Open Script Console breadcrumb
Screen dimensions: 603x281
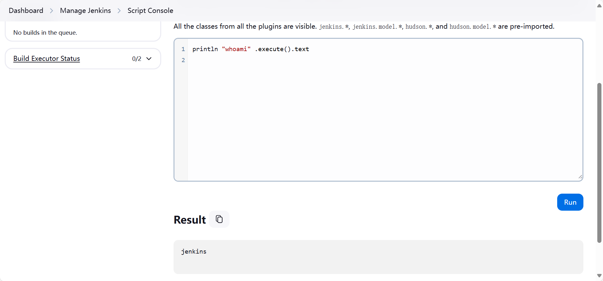(x=150, y=10)
